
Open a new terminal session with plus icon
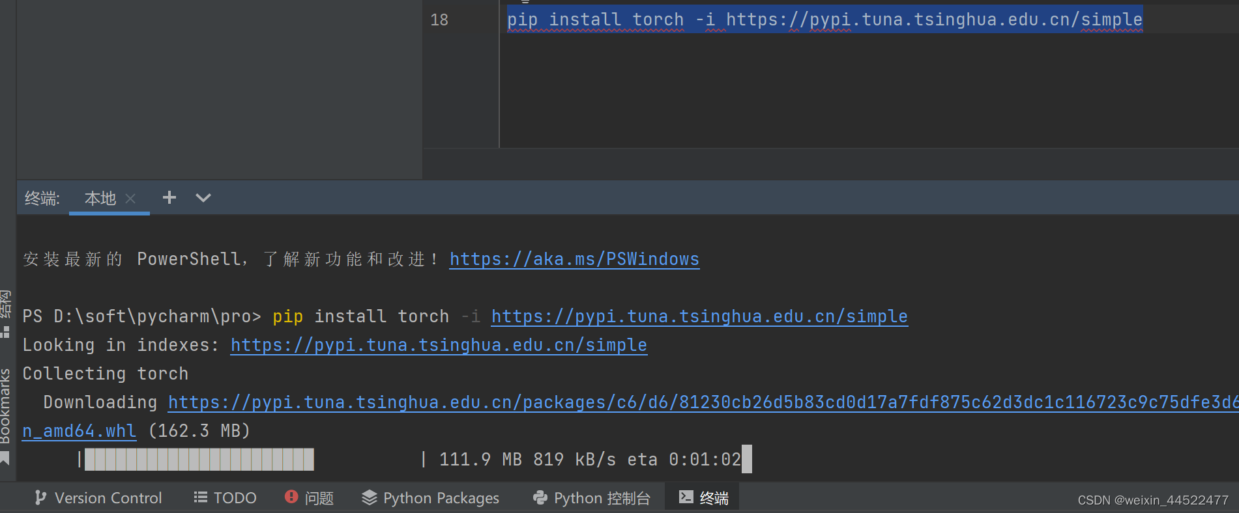coord(169,197)
